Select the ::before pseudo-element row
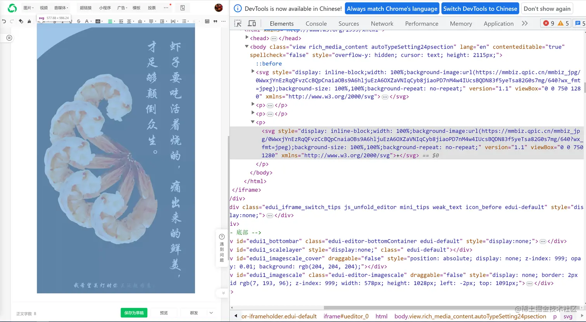Viewport: 586px width, 322px height. 269,64
